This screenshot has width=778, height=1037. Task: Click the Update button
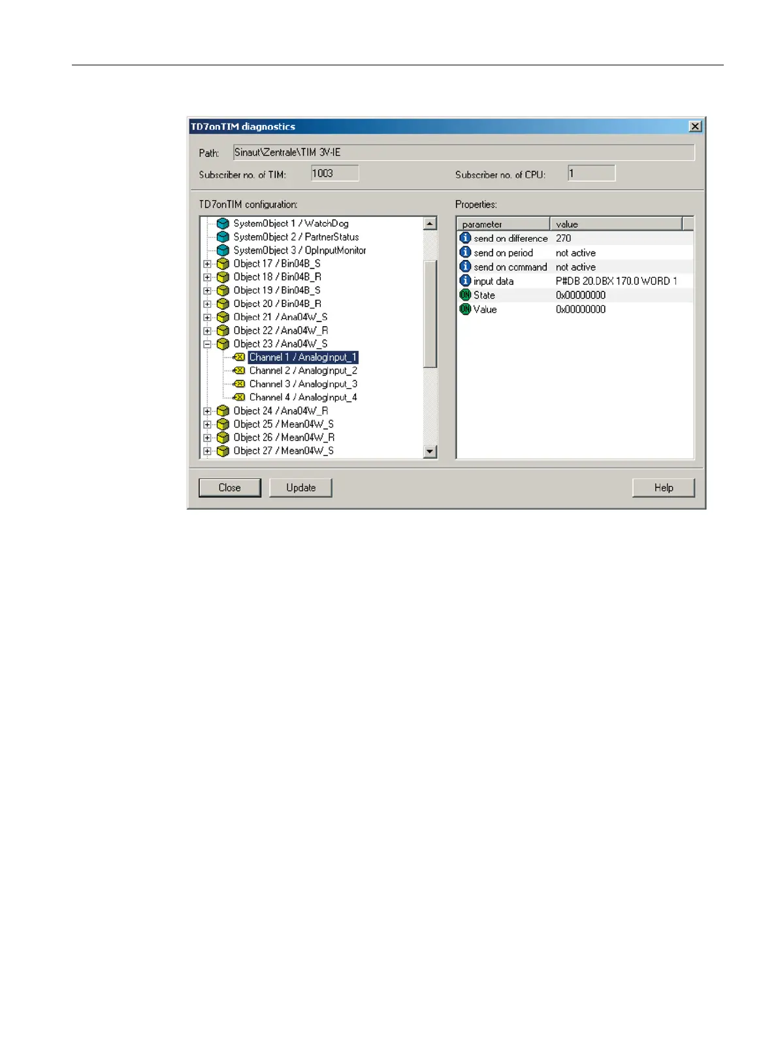(300, 487)
